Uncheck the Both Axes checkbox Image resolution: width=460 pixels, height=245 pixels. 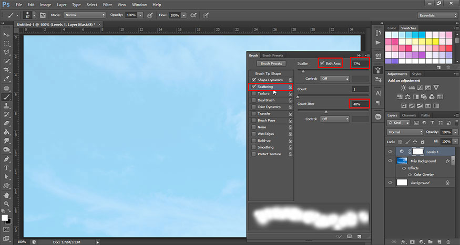[x=322, y=63]
